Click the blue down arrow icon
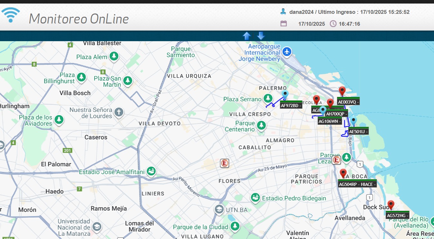 click(261, 36)
